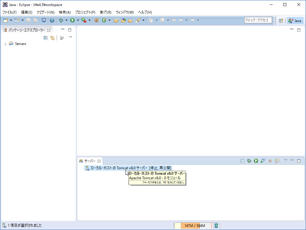Open the ナビゲート(N) menu
The image size is (306, 230).
pyautogui.click(x=45, y=12)
